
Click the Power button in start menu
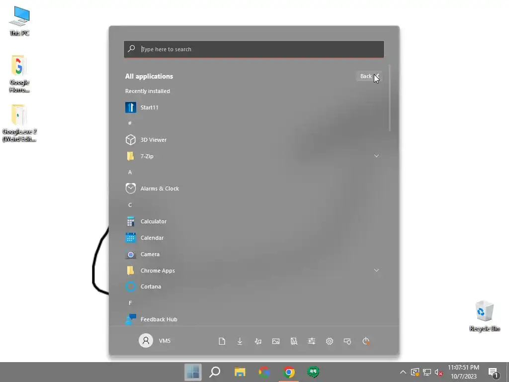[366, 341]
